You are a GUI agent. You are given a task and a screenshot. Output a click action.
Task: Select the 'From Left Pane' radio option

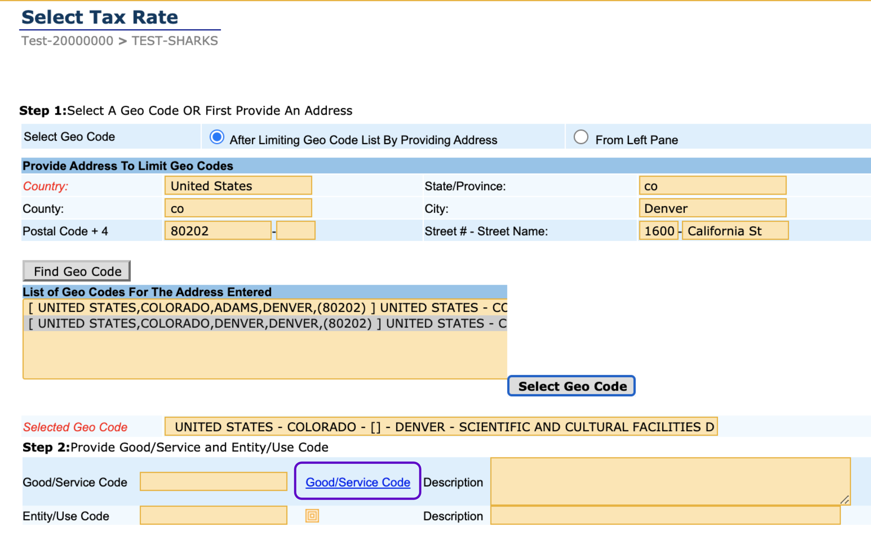click(581, 137)
